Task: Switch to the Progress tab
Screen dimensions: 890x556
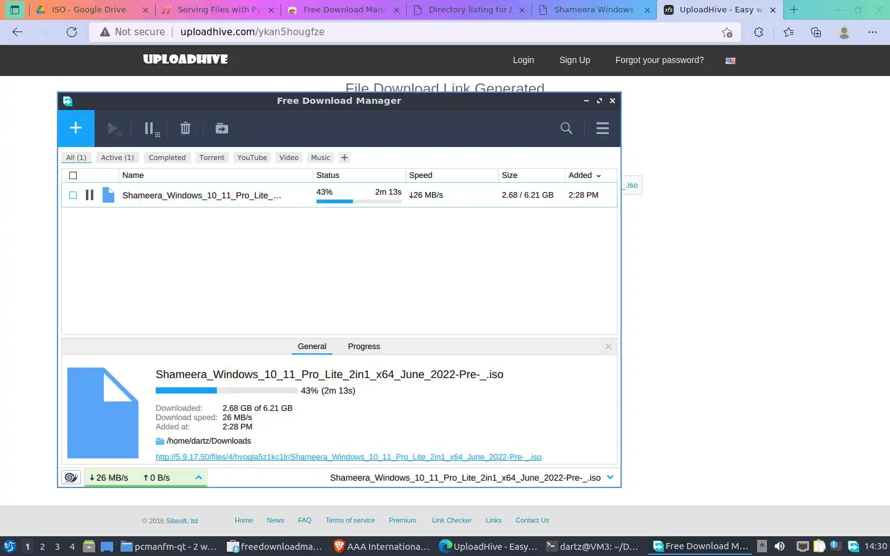Action: 364,347
